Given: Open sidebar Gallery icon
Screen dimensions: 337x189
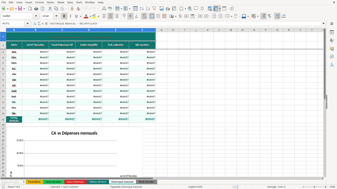Looking at the screenshot, I should pyautogui.click(x=332, y=48).
